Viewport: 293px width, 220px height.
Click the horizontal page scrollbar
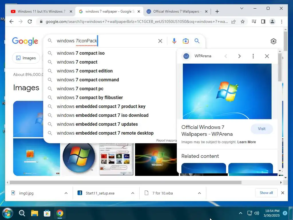[x=125, y=182]
